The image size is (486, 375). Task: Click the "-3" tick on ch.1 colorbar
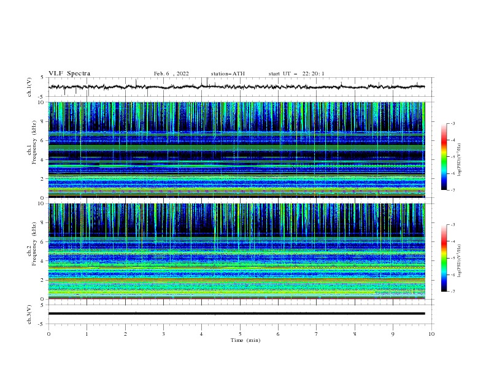[x=453, y=123]
